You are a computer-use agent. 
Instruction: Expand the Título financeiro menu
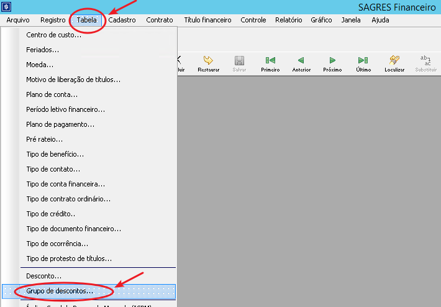click(207, 20)
